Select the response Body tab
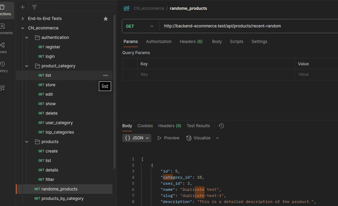This screenshot has height=206, width=338. pyautogui.click(x=127, y=126)
